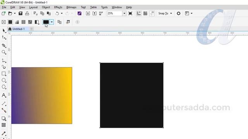248x139 pixels.
Task: Select the Crop tool
Action: tap(4, 46)
